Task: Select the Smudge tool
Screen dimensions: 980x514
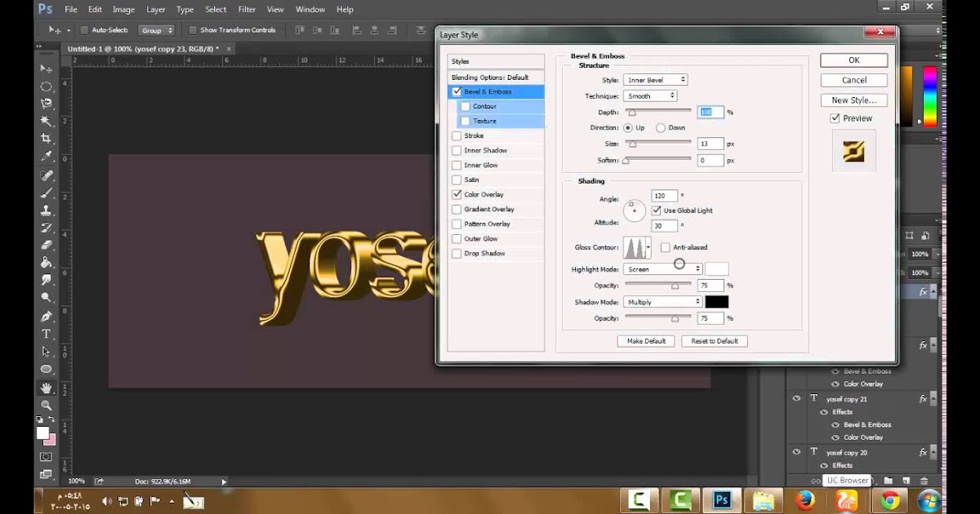Action: [x=47, y=280]
